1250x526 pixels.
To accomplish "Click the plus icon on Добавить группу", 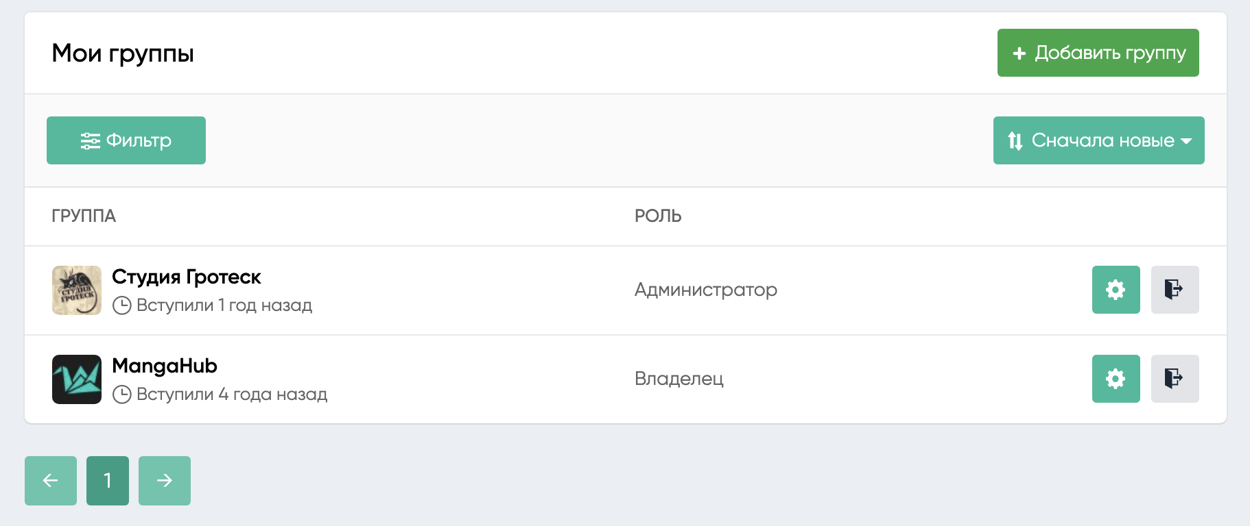I will tap(1019, 53).
